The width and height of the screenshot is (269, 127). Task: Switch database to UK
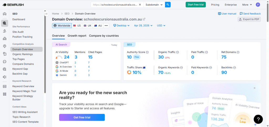pos(87,26)
